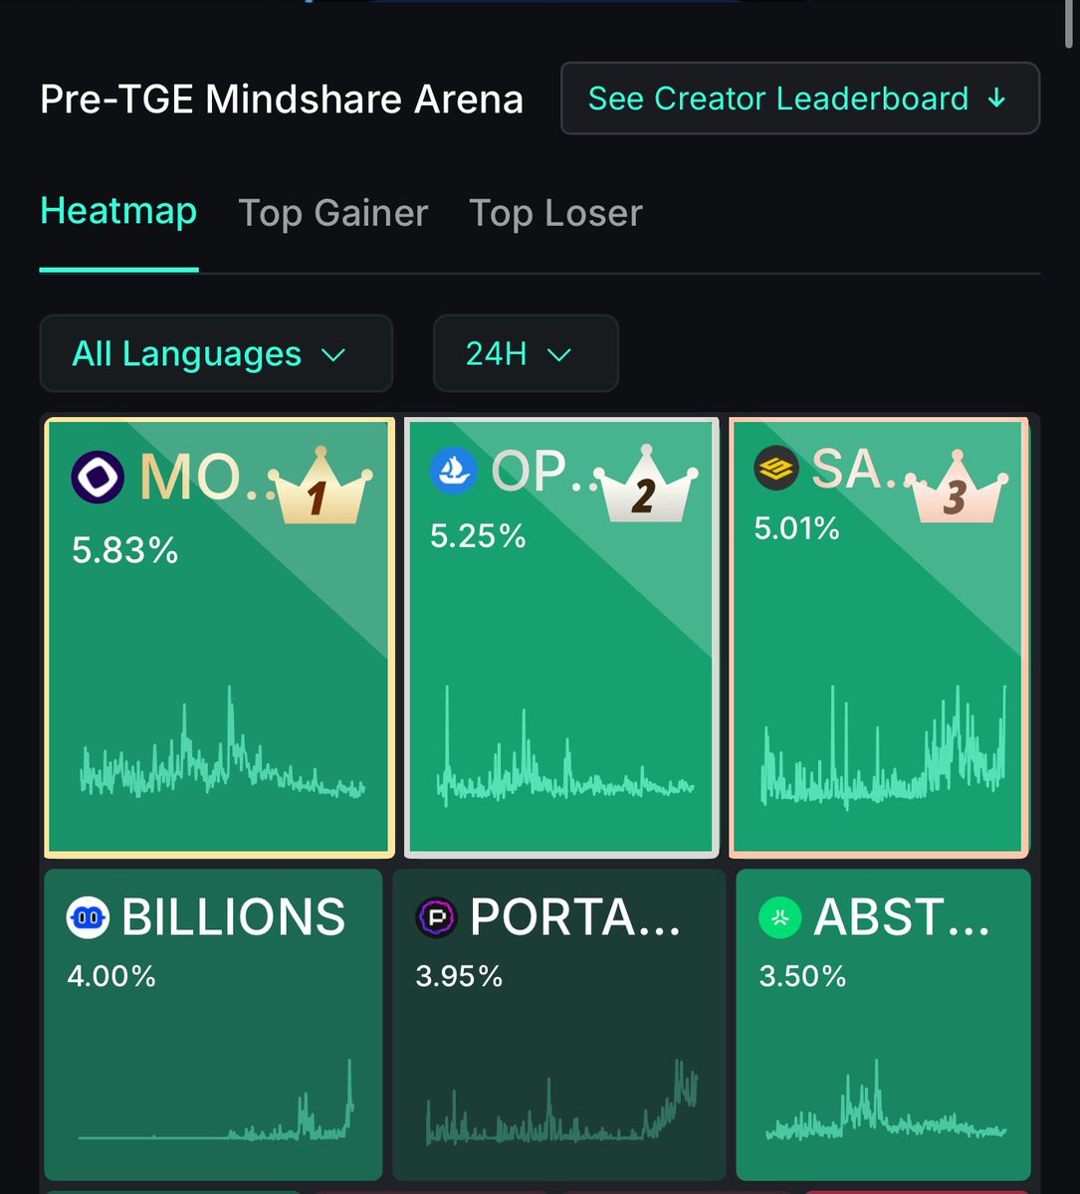Click the sparkline chart in the SA tile
The width and height of the screenshot is (1080, 1194).
click(884, 746)
